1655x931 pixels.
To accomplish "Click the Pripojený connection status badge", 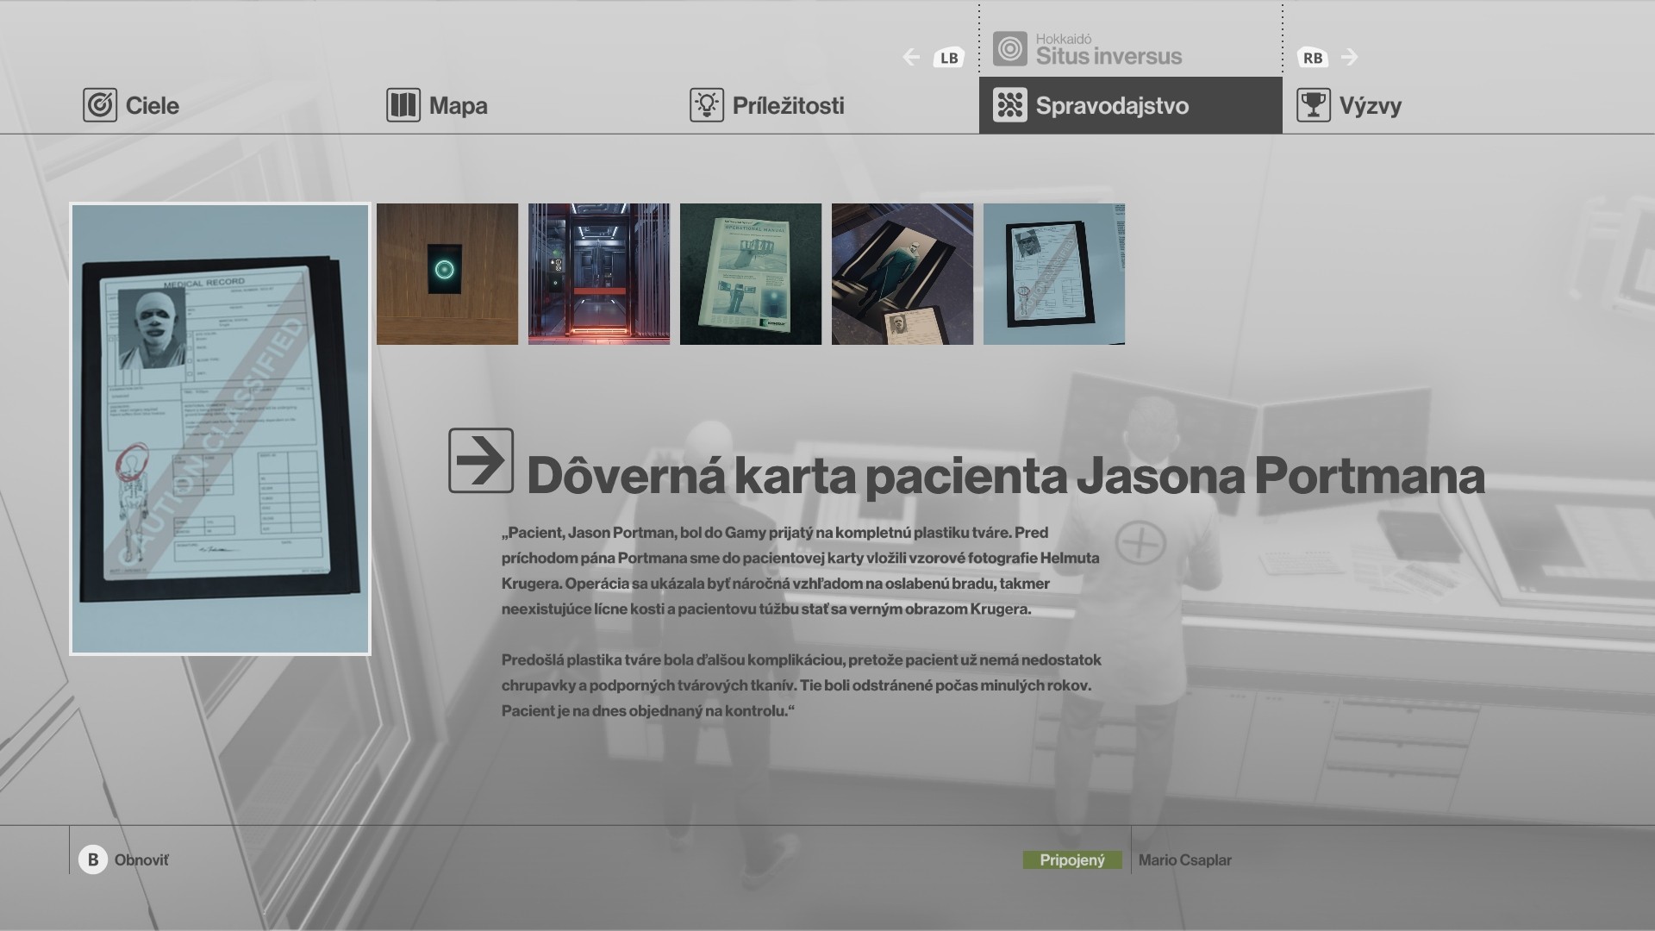I will click(x=1072, y=859).
